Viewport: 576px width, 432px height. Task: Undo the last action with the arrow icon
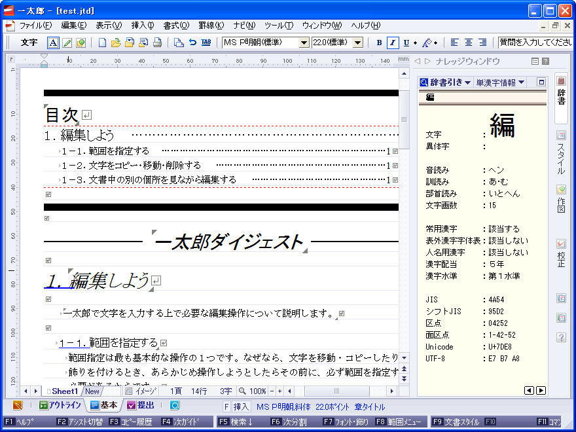pos(192,43)
